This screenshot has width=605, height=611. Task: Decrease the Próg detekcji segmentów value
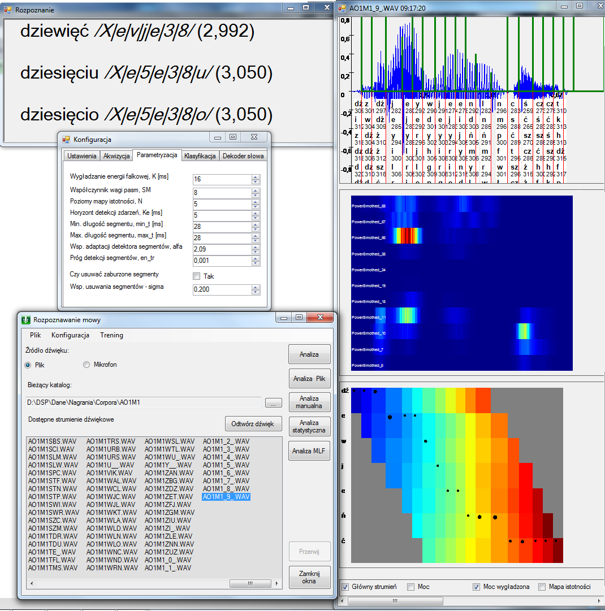(x=256, y=263)
